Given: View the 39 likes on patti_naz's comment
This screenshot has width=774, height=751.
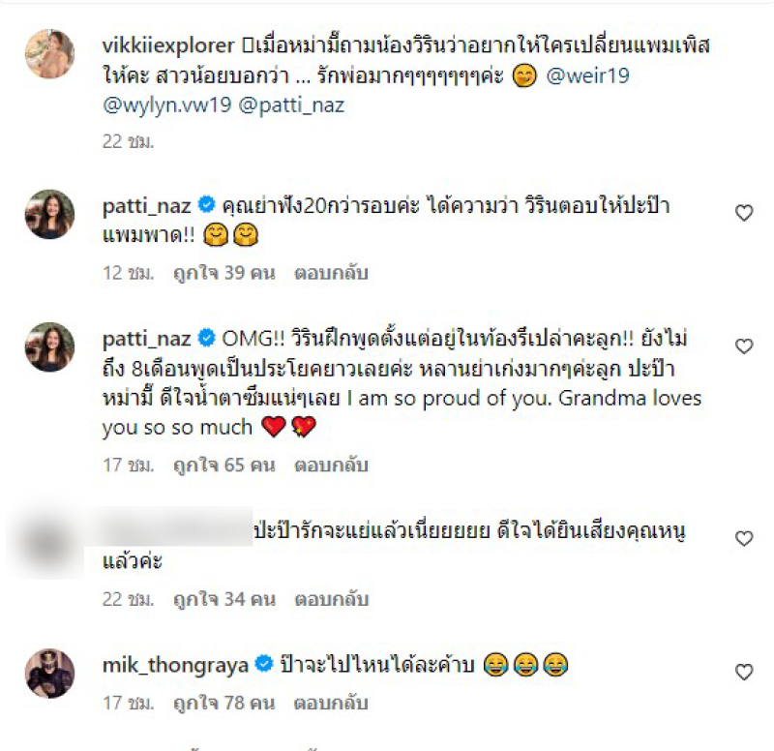Looking at the screenshot, I should coord(224,273).
